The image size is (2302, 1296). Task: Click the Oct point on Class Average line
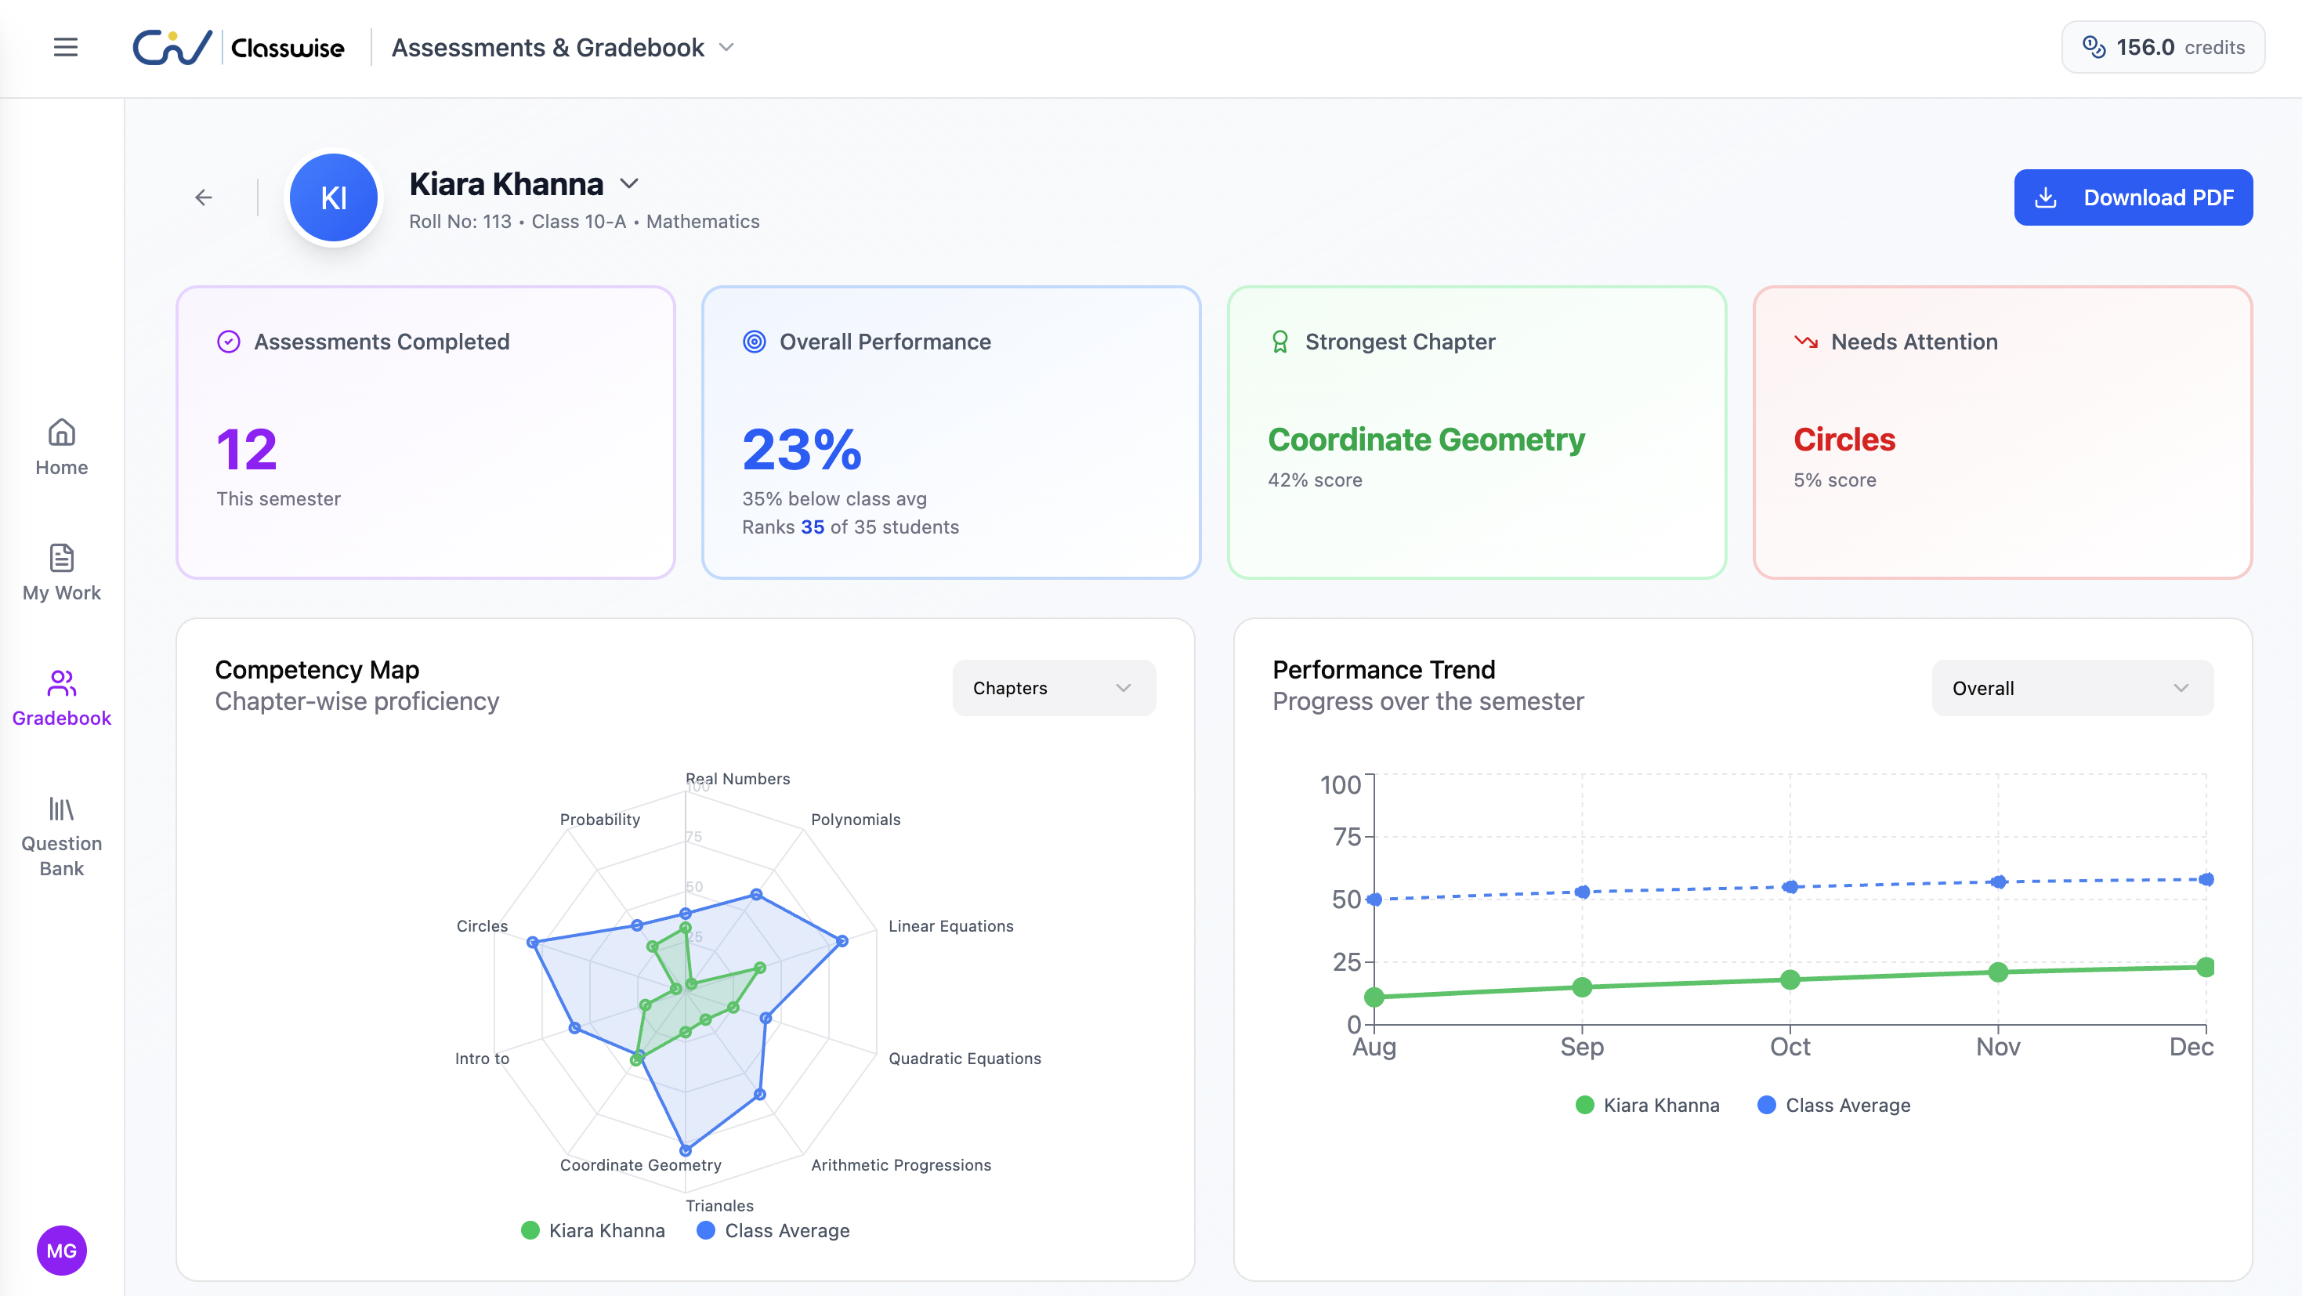pyautogui.click(x=1790, y=888)
